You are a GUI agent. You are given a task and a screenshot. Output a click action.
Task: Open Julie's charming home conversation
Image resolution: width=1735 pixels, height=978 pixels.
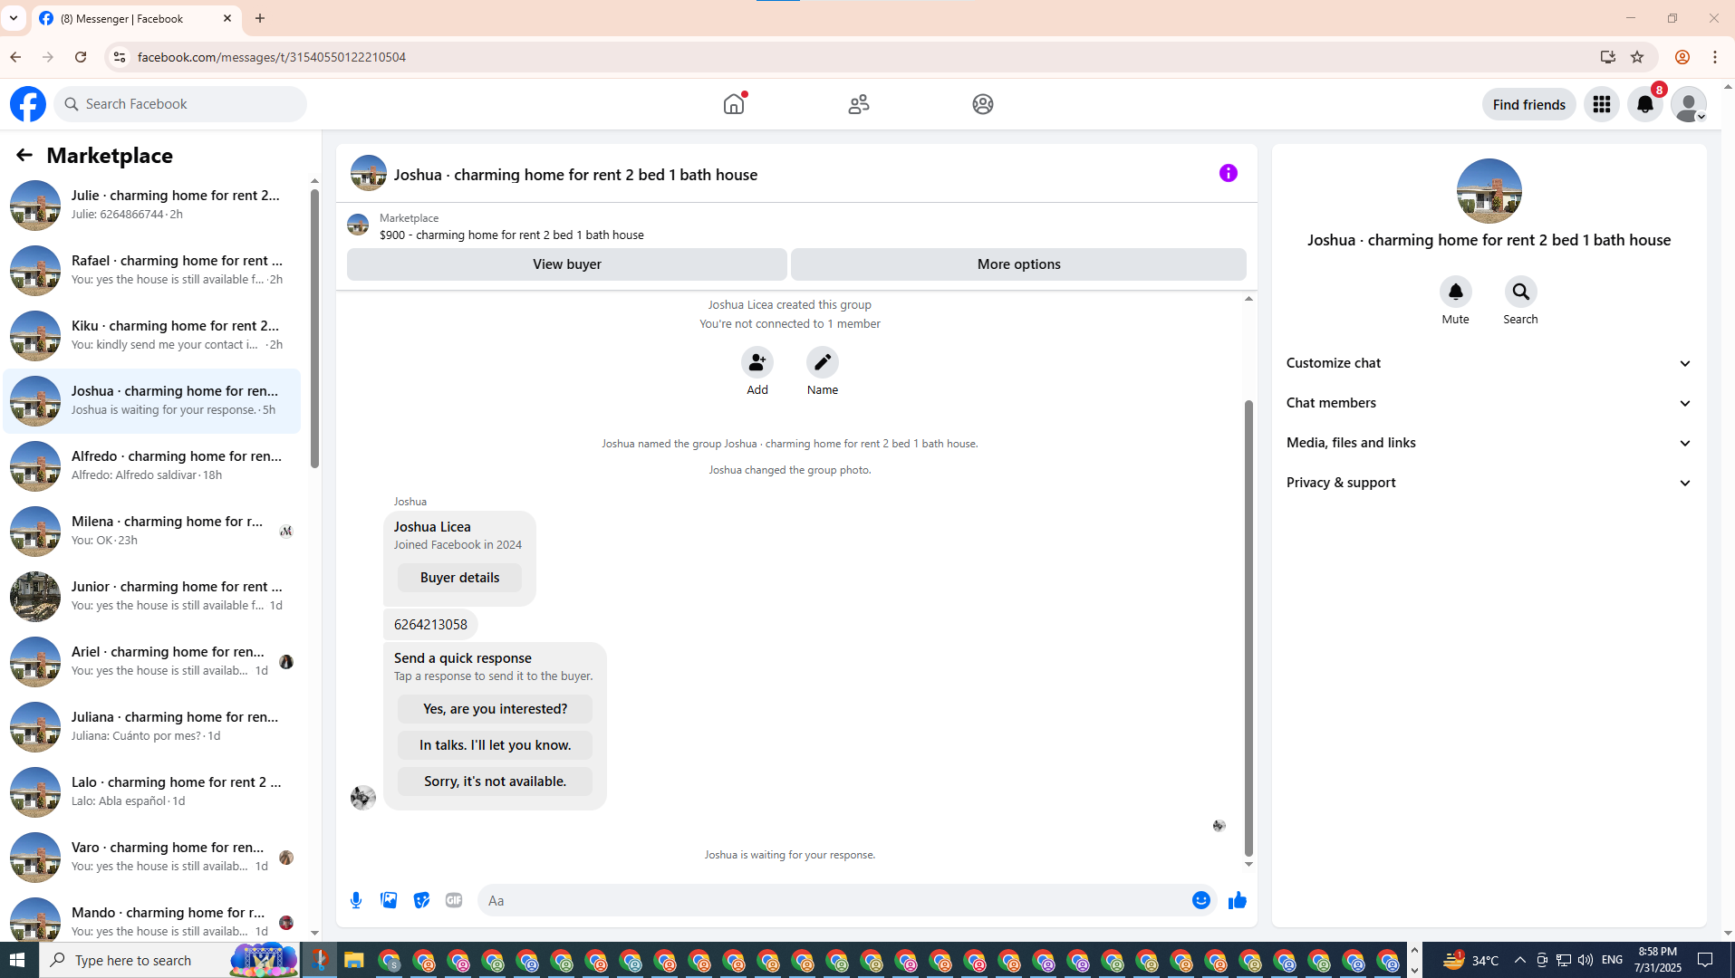click(x=151, y=206)
